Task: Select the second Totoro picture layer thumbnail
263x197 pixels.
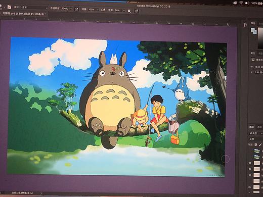Action: pyautogui.click(x=257, y=157)
